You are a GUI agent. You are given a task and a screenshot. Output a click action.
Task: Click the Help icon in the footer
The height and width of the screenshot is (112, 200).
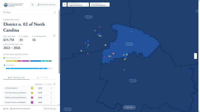point(4,109)
